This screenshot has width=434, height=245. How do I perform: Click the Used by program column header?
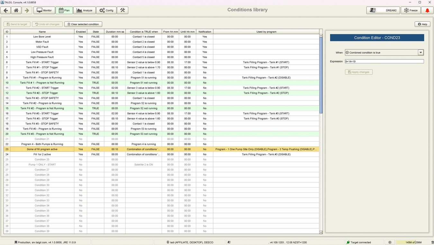266,32
